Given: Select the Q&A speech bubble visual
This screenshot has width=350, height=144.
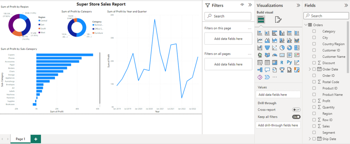Looking at the screenshot, I should [x=267, y=70].
